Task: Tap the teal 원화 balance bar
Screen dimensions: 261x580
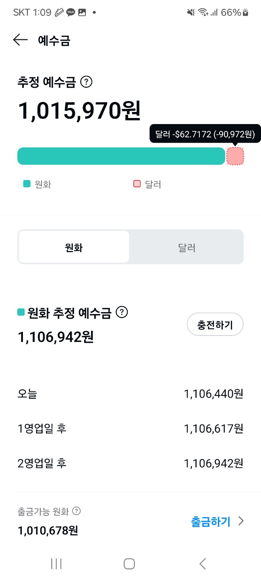Action: tap(121, 156)
